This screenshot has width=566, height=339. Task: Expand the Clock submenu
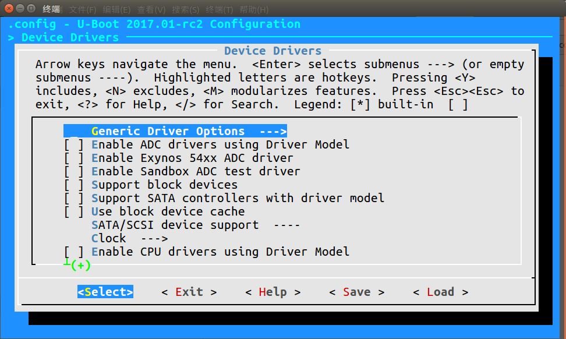pyautogui.click(x=129, y=238)
